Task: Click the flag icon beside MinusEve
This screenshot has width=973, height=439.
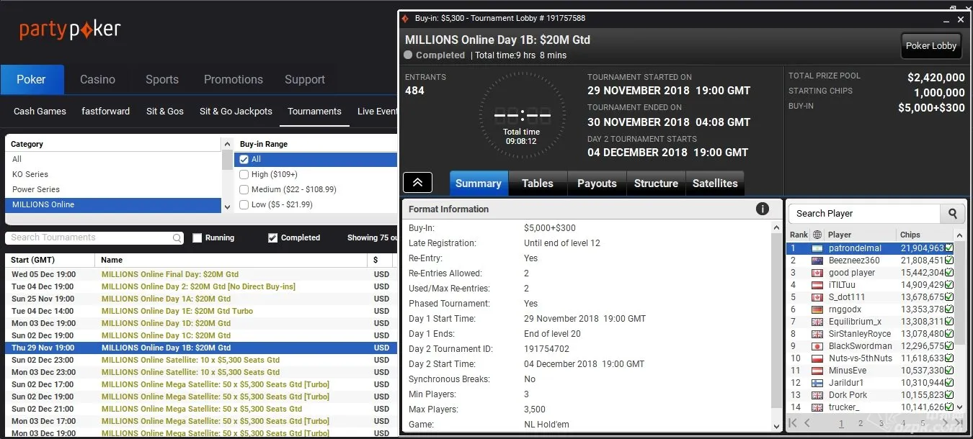Action: (817, 371)
